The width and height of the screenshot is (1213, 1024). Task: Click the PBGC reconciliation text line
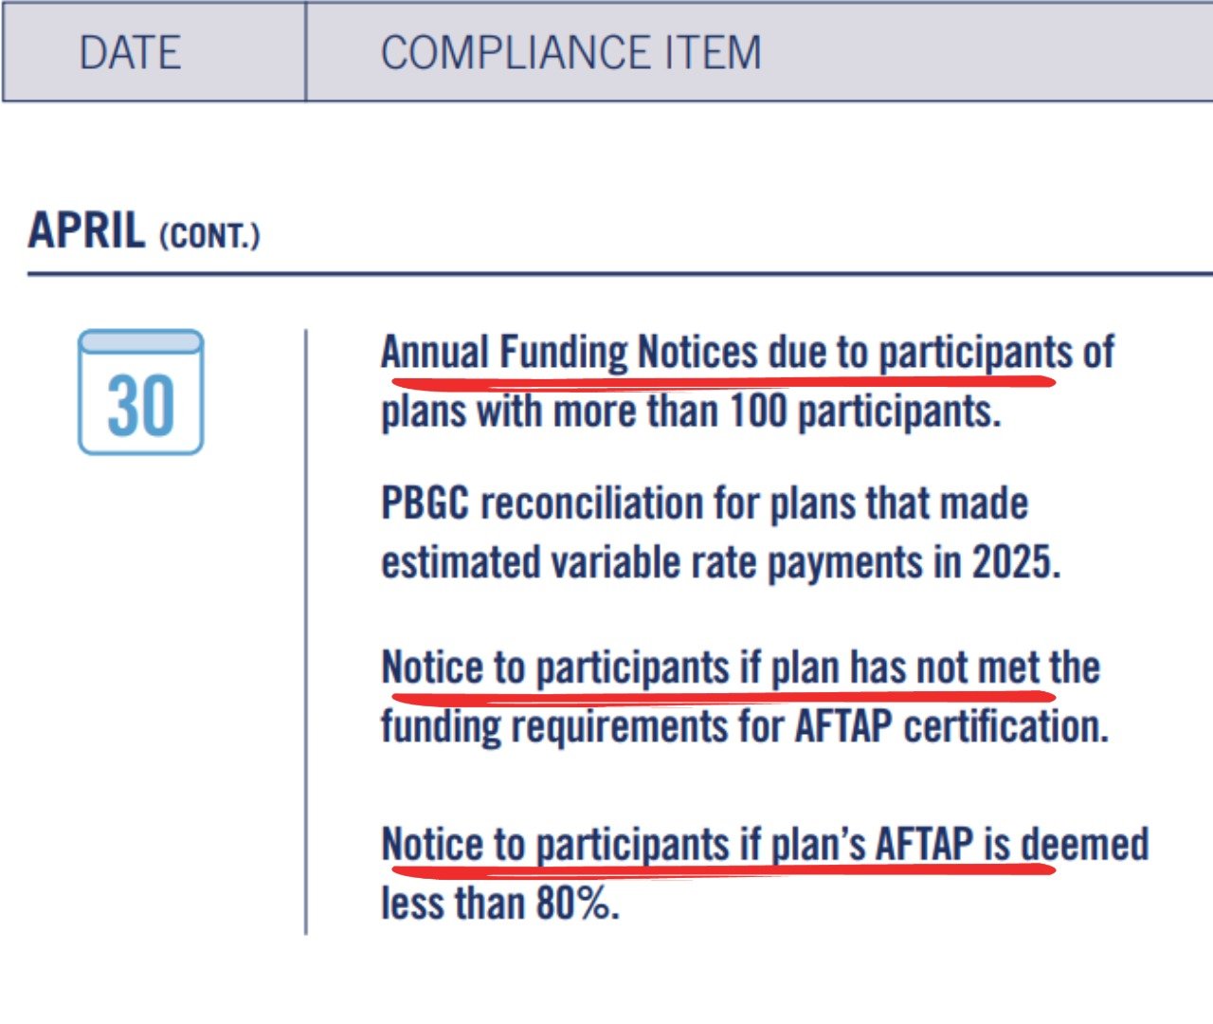[704, 503]
